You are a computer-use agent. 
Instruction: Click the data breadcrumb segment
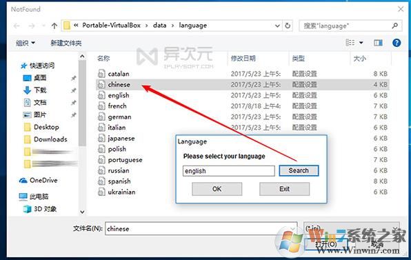[159, 26]
